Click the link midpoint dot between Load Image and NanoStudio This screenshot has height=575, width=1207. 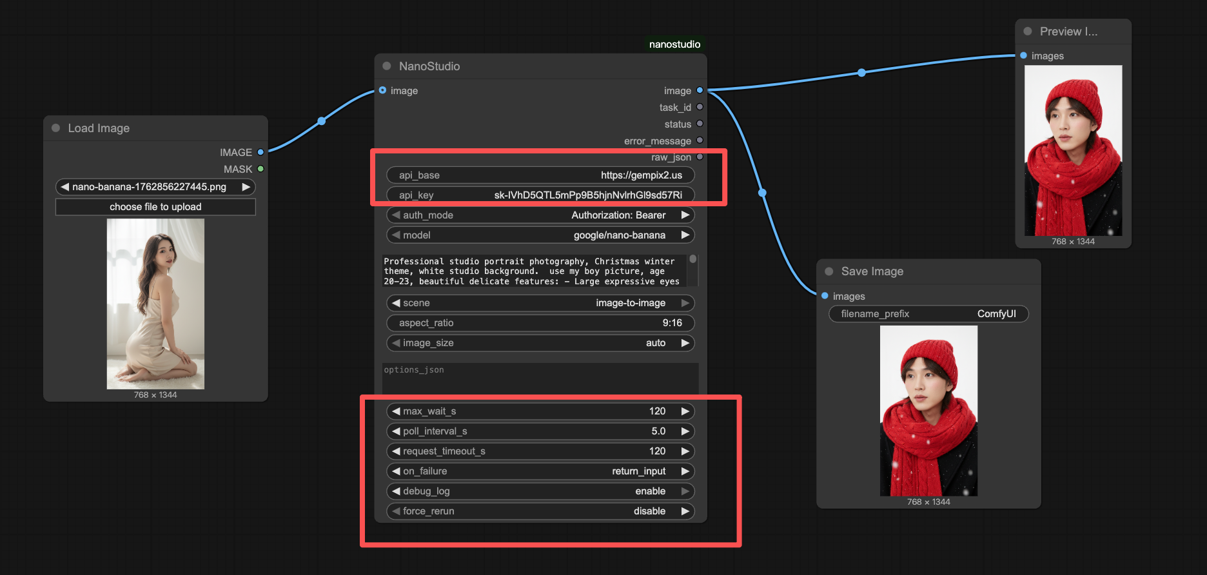(x=322, y=121)
